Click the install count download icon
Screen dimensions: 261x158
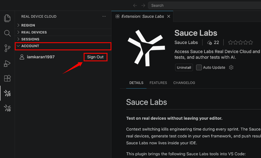(x=209, y=43)
